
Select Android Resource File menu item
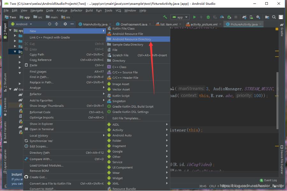tap(138, 34)
